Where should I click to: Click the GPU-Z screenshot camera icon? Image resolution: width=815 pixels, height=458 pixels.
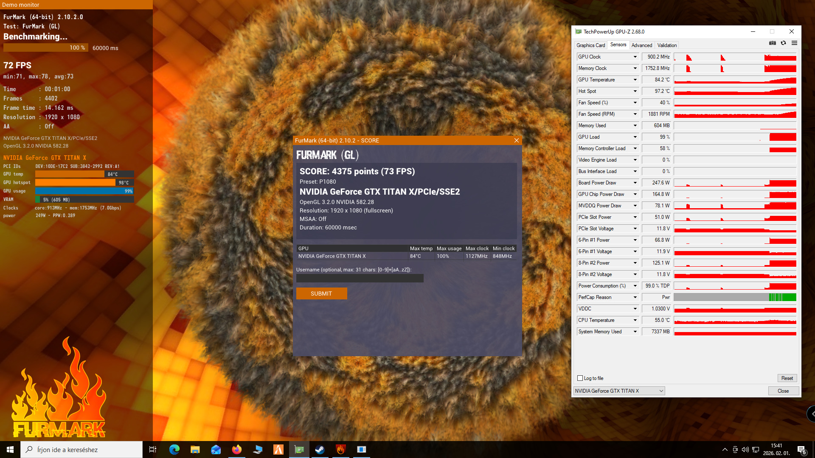coord(773,43)
